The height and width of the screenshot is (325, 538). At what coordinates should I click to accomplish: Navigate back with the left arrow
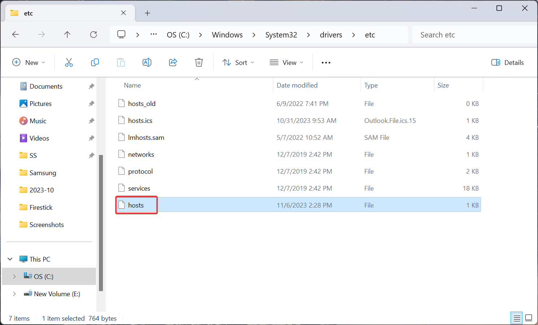[x=16, y=35]
